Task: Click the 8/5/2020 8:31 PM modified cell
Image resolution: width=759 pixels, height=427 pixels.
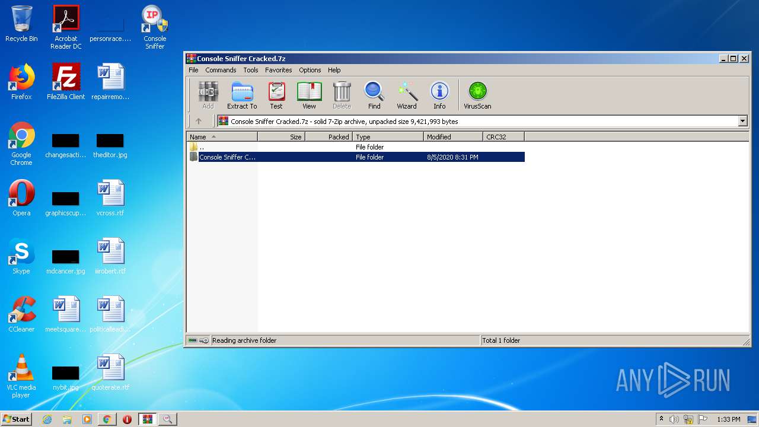Action: (452, 157)
